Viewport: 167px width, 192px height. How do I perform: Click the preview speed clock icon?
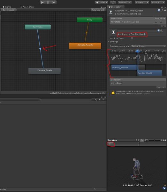click(146, 140)
